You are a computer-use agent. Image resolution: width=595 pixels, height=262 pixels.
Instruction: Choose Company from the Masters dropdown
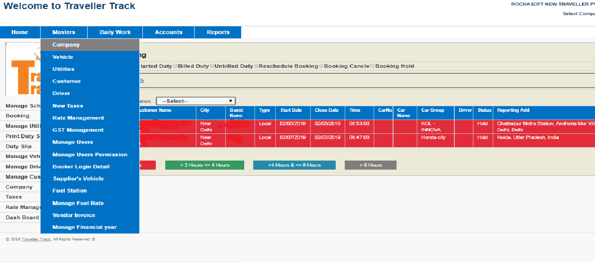[x=66, y=45]
